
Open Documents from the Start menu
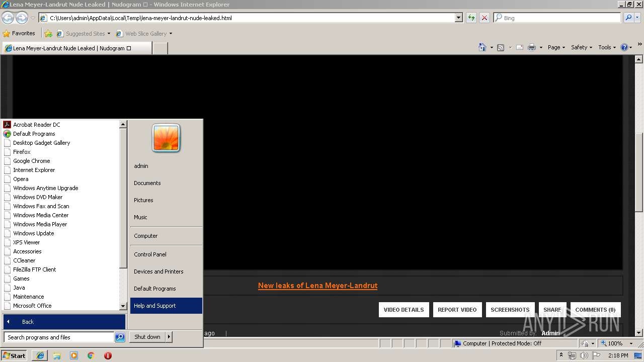147,183
